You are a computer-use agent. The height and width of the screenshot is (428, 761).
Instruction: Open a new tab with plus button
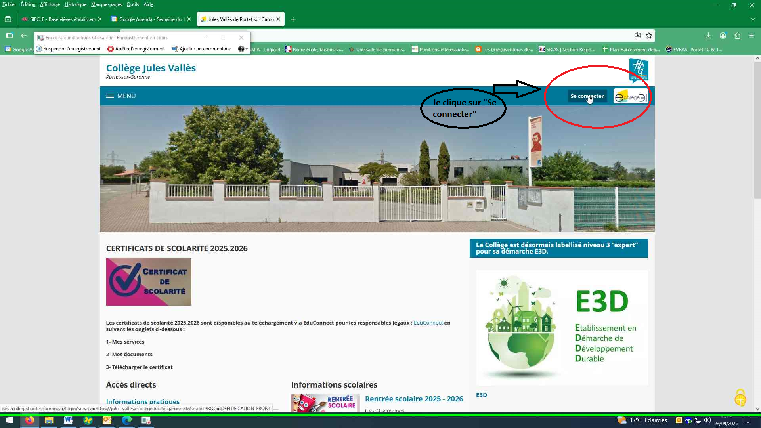click(293, 19)
